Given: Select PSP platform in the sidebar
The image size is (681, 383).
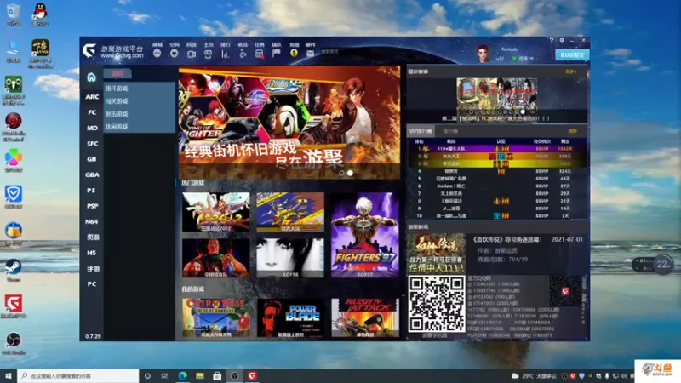Looking at the screenshot, I should point(92,206).
